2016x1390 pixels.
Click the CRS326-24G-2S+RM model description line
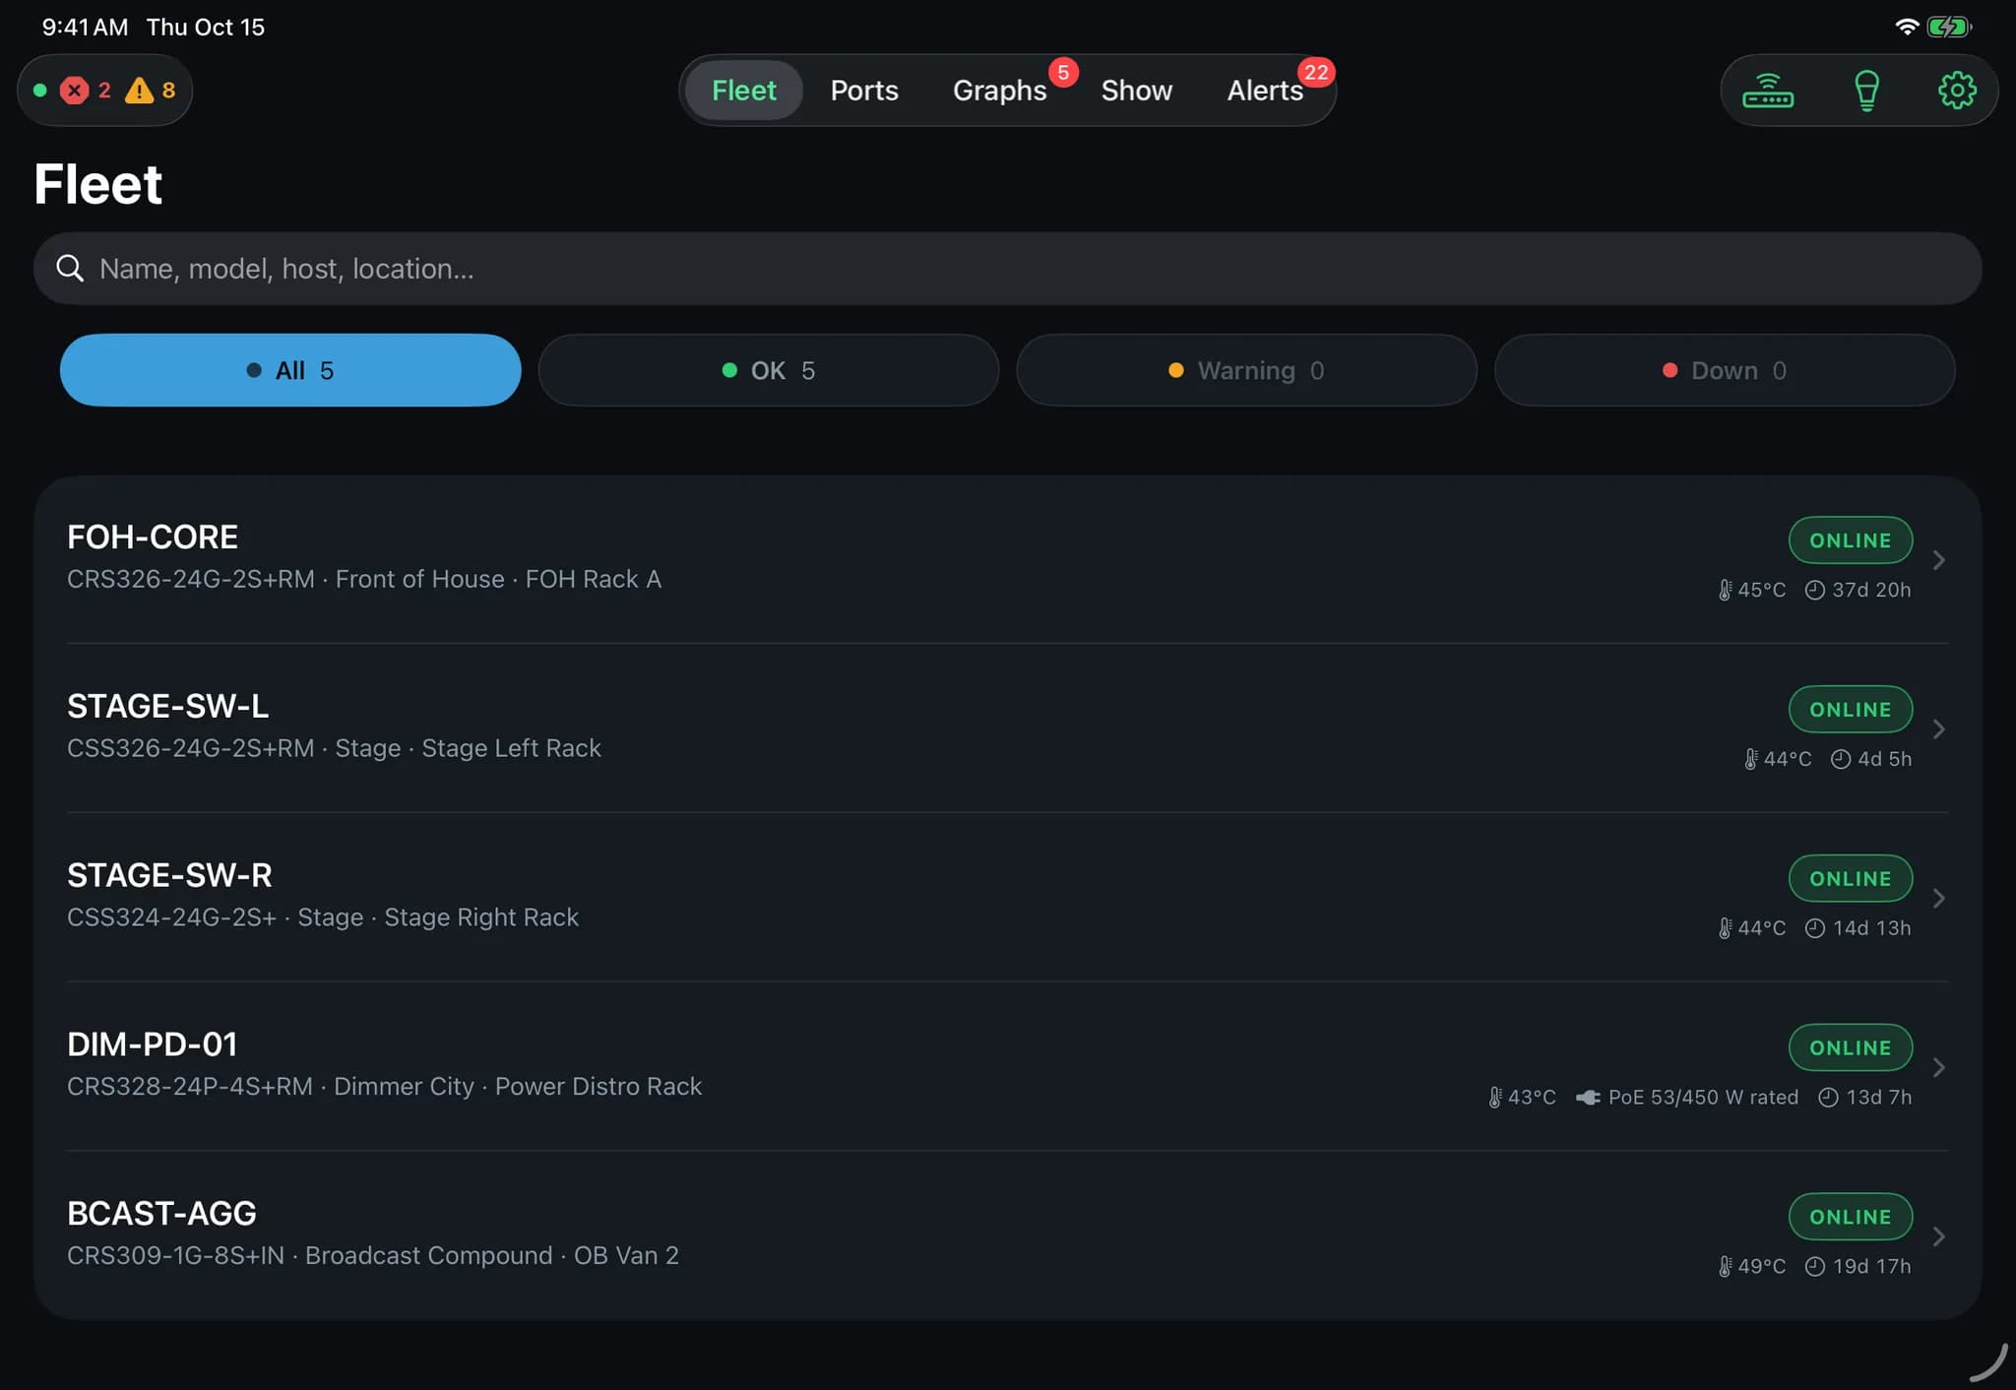coord(364,579)
